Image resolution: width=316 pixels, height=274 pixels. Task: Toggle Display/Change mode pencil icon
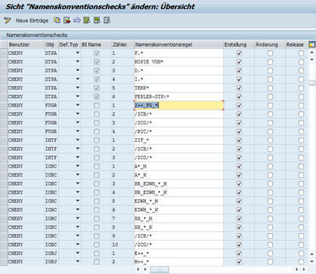(8, 20)
